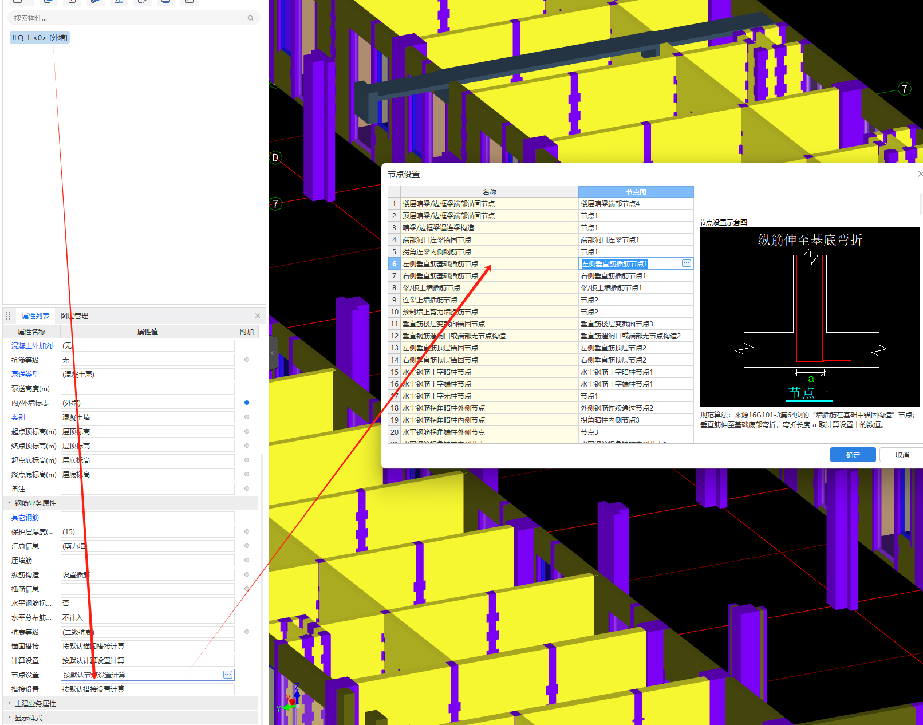The width and height of the screenshot is (923, 725).
Task: Open 抗渗等级 value field
Action: click(x=148, y=360)
